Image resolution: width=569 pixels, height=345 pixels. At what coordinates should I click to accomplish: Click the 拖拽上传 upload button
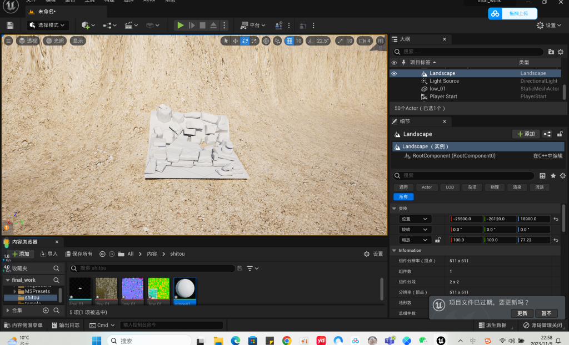click(x=513, y=14)
